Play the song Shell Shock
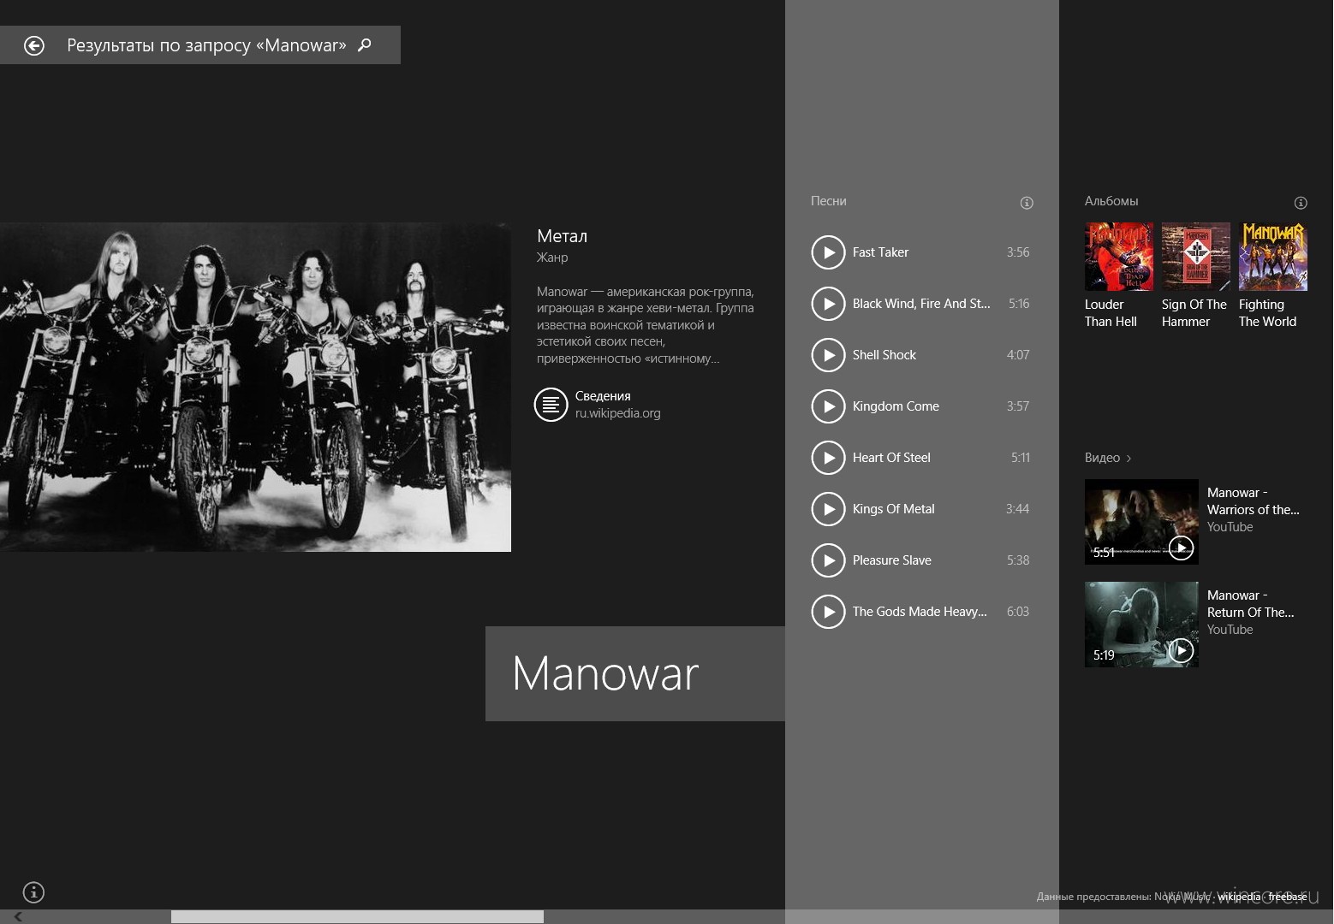The width and height of the screenshot is (1334, 924). tap(828, 355)
